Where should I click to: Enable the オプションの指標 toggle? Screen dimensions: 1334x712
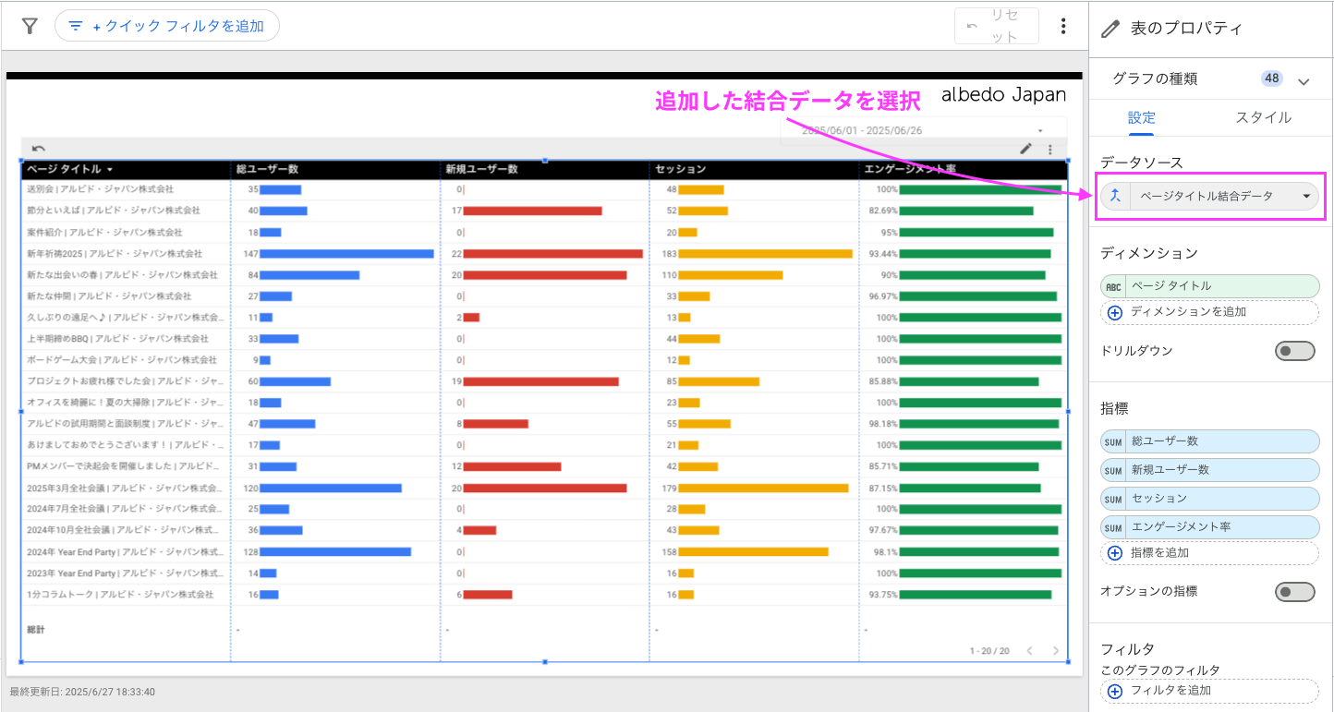coord(1295,592)
